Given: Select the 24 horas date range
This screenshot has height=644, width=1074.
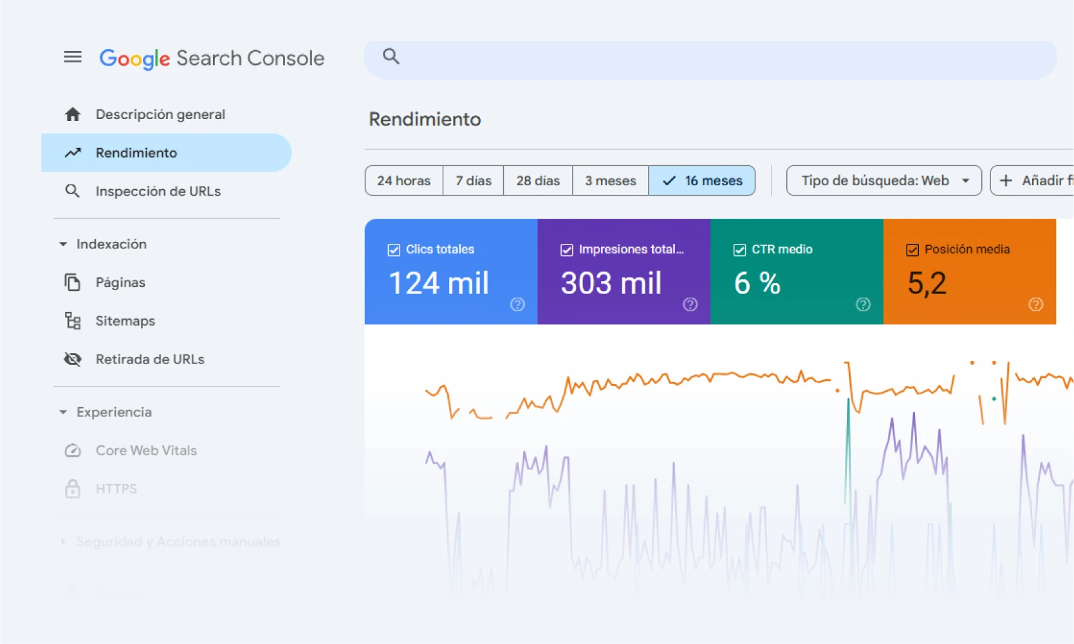Looking at the screenshot, I should tap(404, 181).
